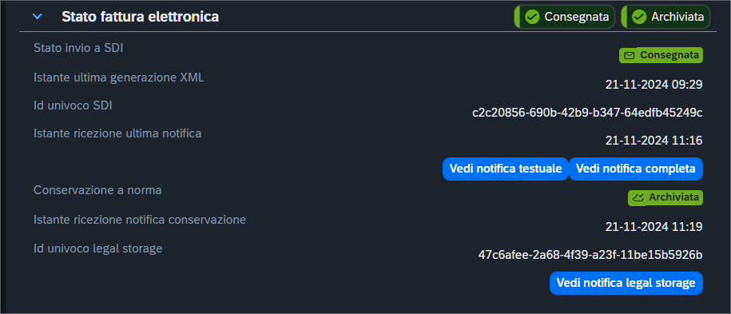
Task: Click the Conservazione a norma label
Action: (x=98, y=190)
